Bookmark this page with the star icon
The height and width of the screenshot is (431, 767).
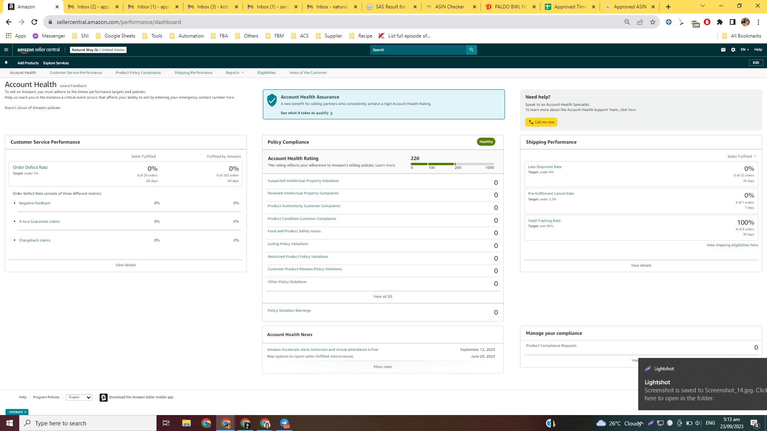pos(653,22)
